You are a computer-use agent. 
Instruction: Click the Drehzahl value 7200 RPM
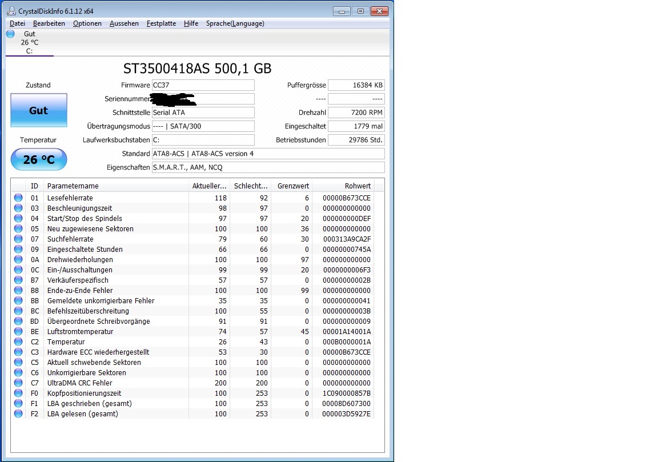[356, 113]
